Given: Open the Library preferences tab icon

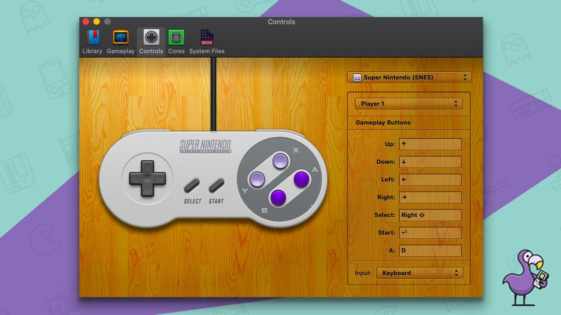Looking at the screenshot, I should pos(92,38).
